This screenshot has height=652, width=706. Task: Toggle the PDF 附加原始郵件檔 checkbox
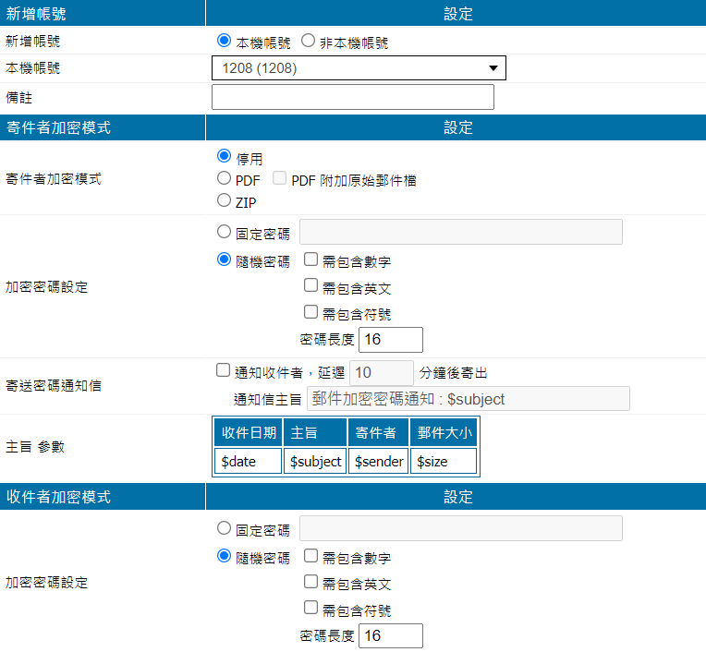point(279,179)
